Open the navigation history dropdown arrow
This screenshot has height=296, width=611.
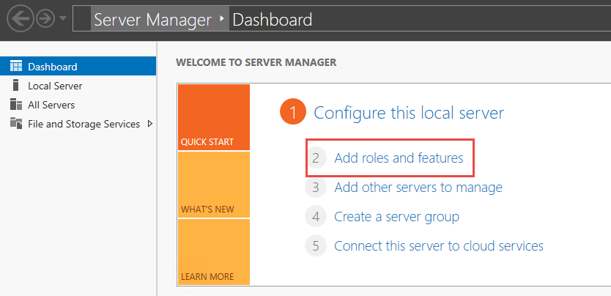(63, 19)
